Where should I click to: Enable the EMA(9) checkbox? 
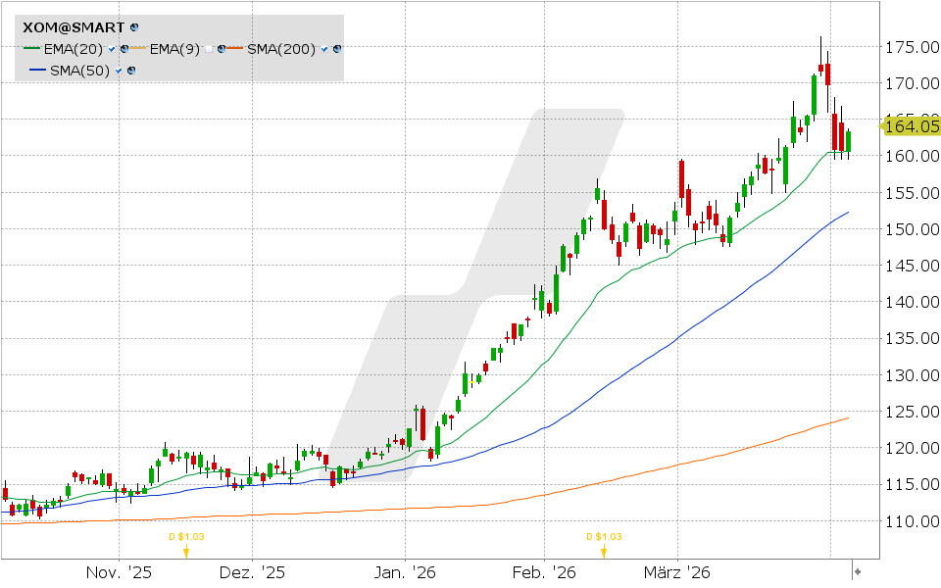(210, 49)
